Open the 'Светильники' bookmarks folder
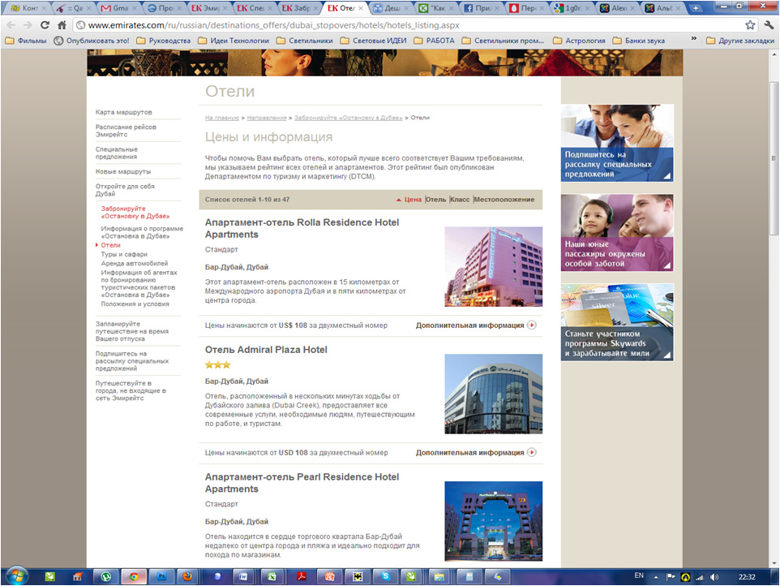Screen dimensions: 780x586 point(305,41)
